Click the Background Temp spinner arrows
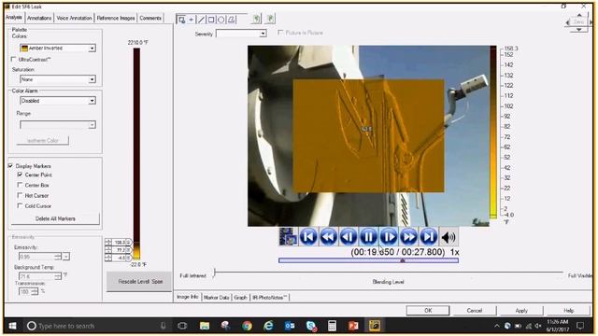The height and width of the screenshot is (336, 598). [58, 276]
